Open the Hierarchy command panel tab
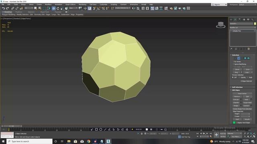The image size is (257, 144). pos(240,20)
